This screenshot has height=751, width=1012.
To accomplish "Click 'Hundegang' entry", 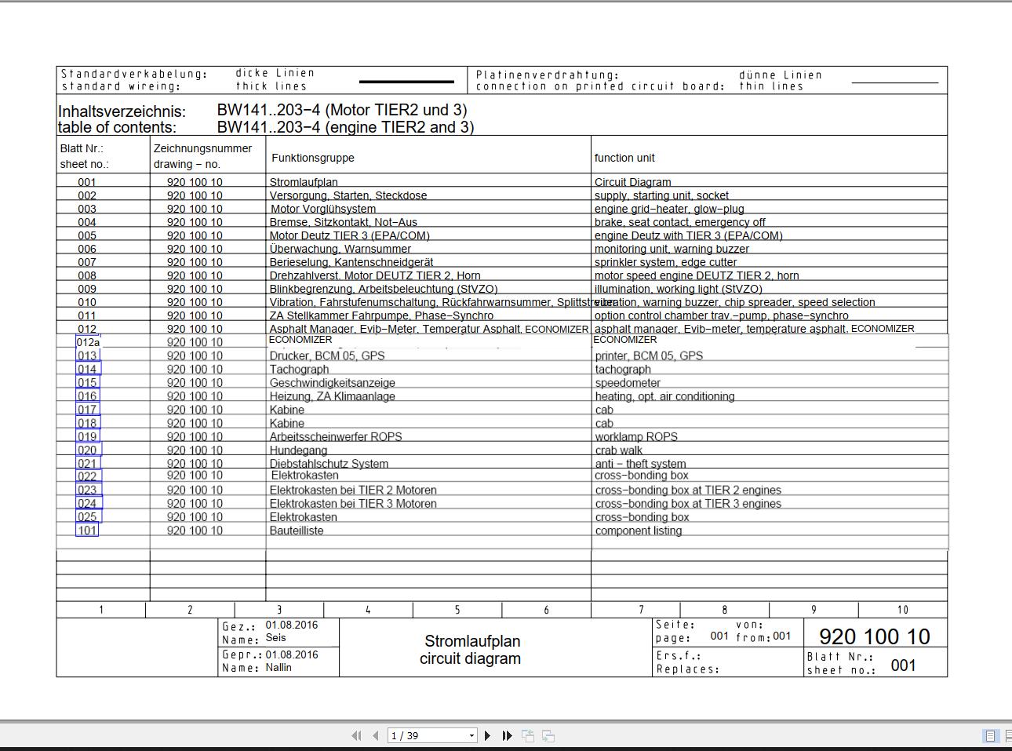I will click(x=298, y=450).
